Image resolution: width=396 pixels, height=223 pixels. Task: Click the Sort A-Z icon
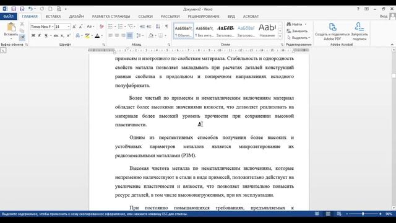[x=158, y=27]
